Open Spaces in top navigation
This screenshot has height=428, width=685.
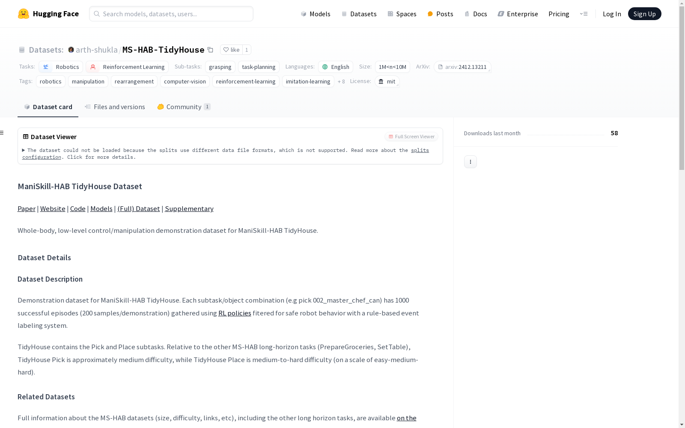[402, 14]
